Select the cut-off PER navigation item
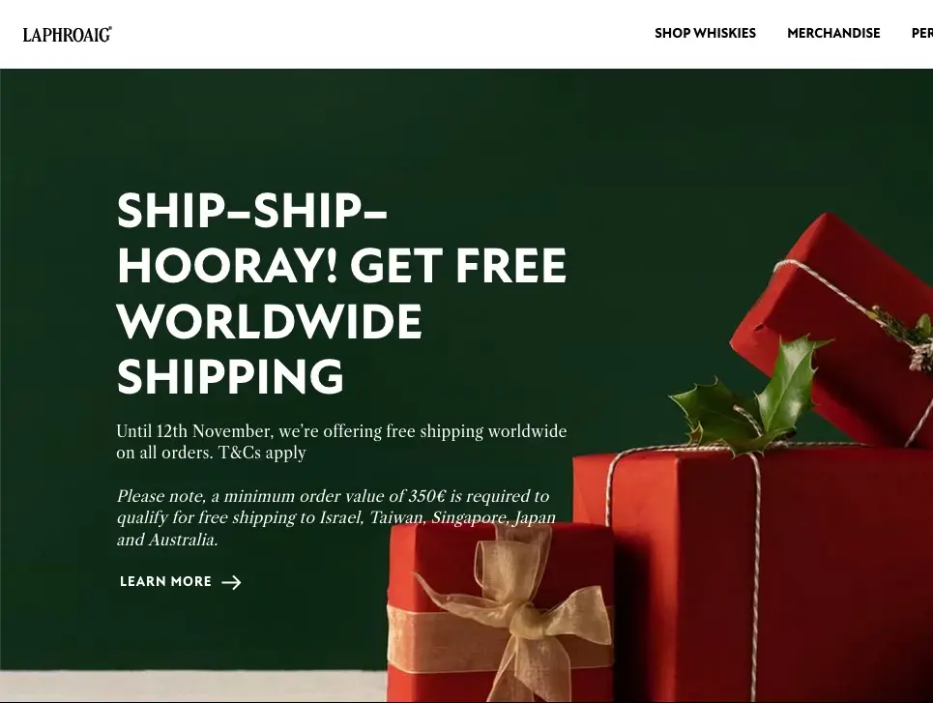Viewport: 933px width, 703px height. [922, 33]
